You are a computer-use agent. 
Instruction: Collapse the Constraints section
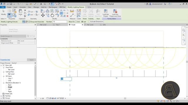click(35, 39)
